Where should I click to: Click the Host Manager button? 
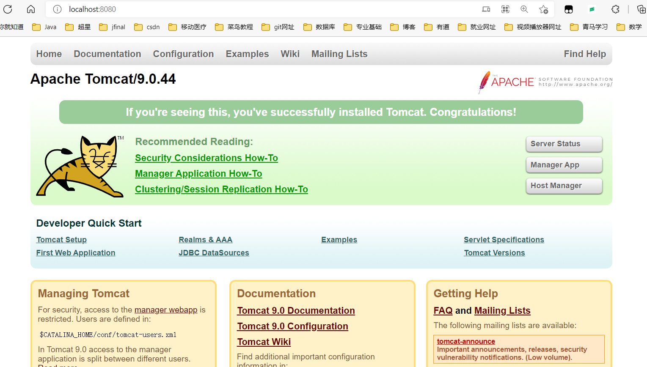pos(564,186)
